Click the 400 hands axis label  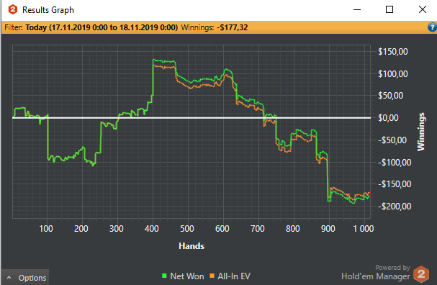tap(152, 229)
